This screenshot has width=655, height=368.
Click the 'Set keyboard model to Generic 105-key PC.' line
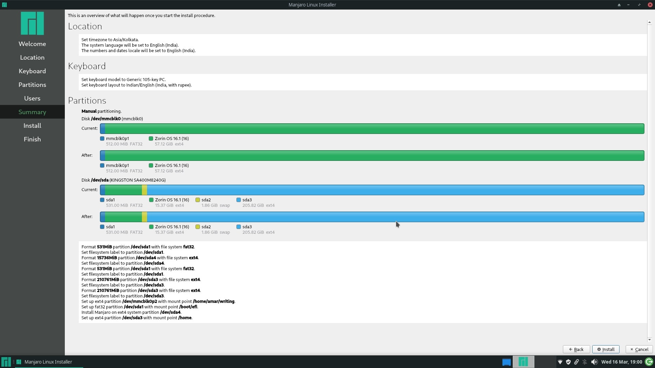tap(123, 79)
